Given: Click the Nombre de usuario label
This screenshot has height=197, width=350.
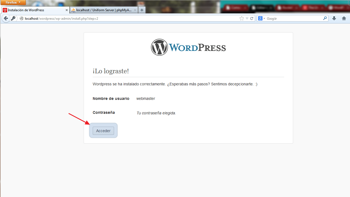Looking at the screenshot, I should [x=111, y=99].
